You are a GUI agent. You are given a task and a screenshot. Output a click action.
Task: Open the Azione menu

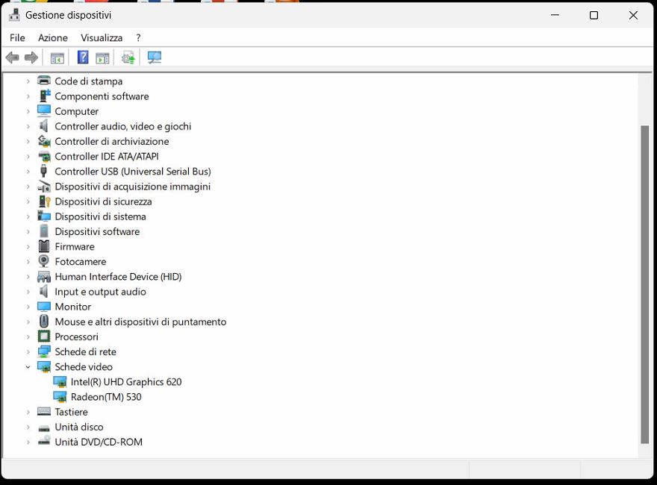[53, 38]
